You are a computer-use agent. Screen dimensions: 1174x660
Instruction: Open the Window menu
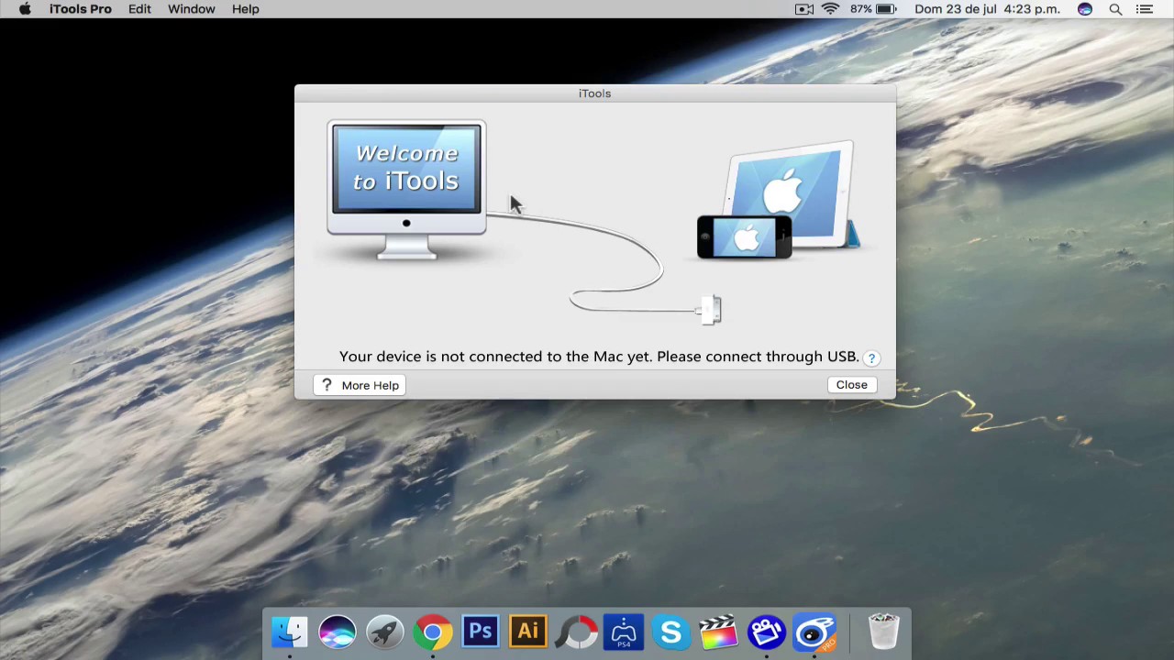pyautogui.click(x=191, y=9)
